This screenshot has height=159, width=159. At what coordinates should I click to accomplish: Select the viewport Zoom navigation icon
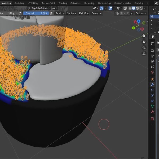click(144, 36)
